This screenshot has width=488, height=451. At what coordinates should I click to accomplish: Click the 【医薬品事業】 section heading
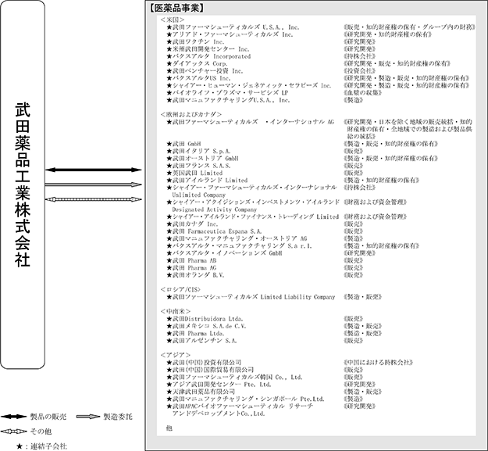pos(176,8)
